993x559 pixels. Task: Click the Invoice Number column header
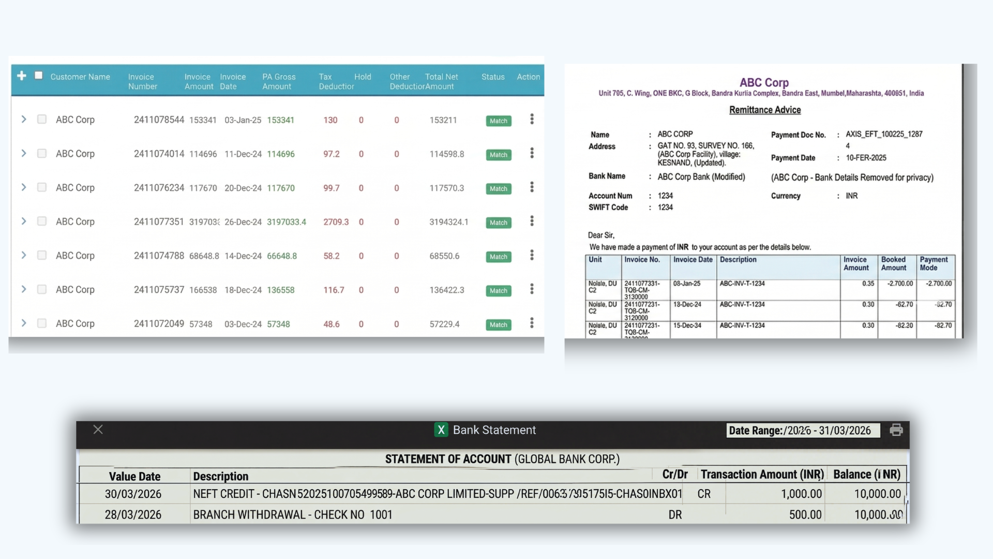tap(142, 81)
